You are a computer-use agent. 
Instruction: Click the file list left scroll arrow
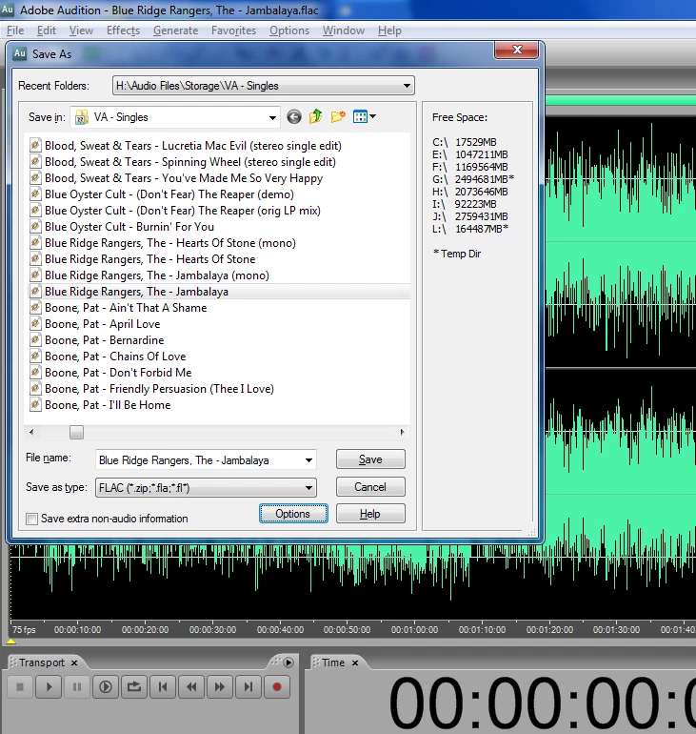[x=31, y=432]
